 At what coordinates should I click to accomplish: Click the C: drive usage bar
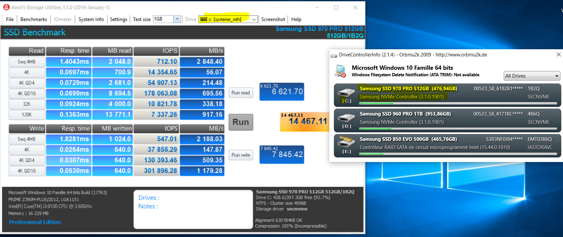pyautogui.click(x=458, y=103)
